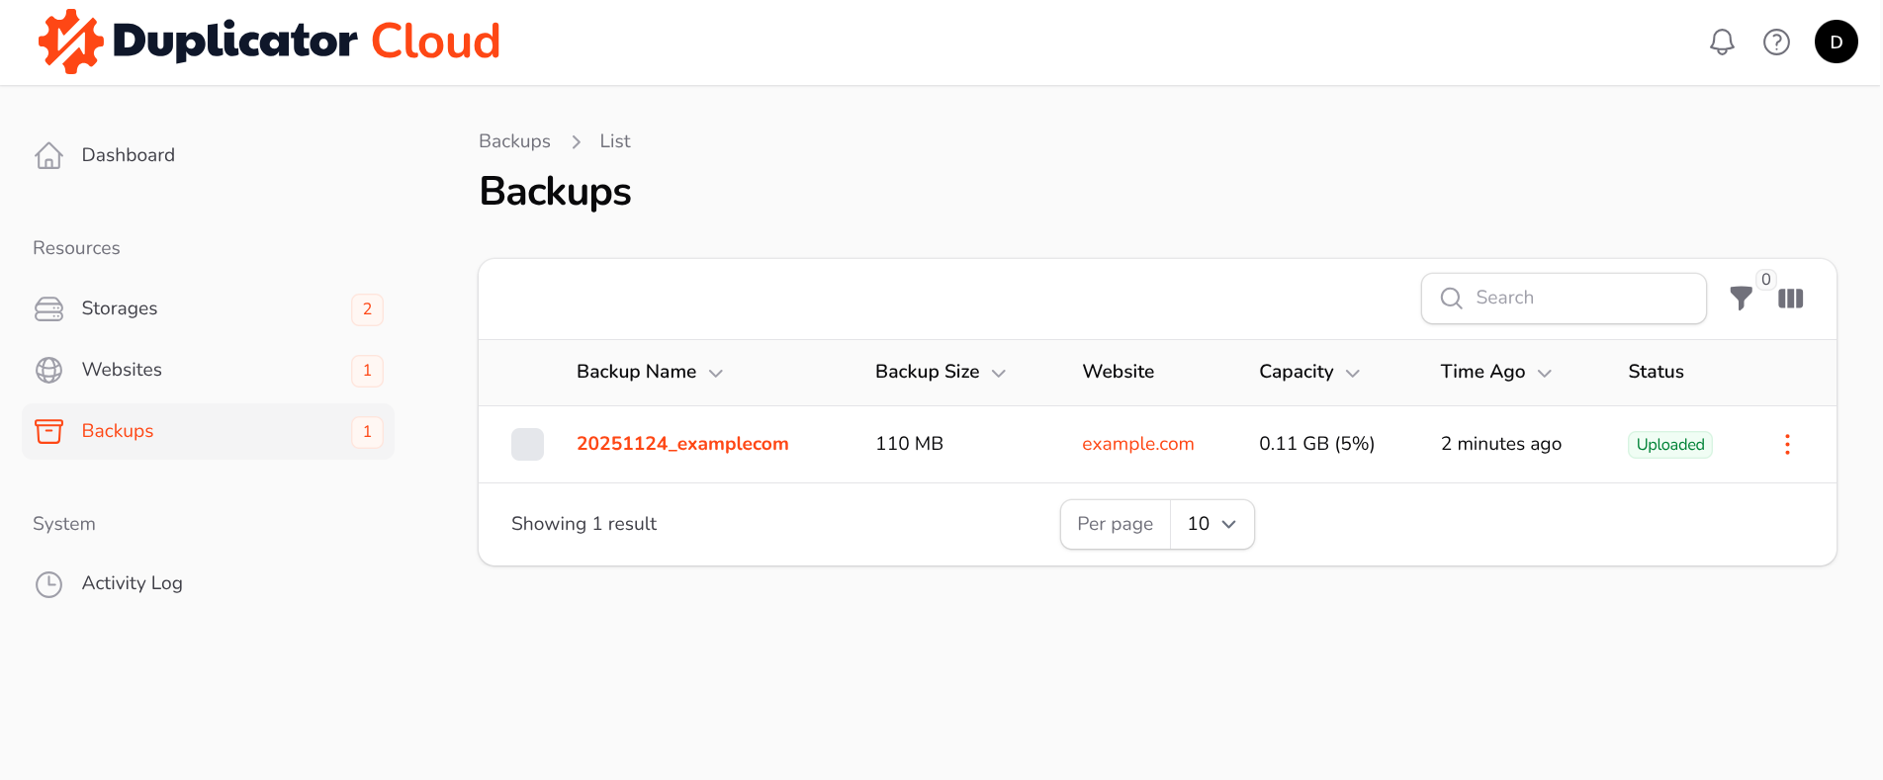Open the table filter funnel icon
1883x780 pixels.
(1741, 298)
